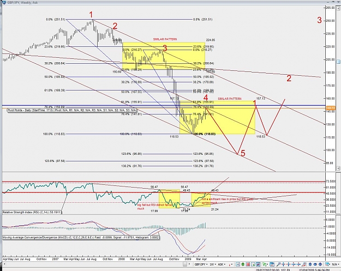Click the horizontal scrollbar left arrow
The image size is (341, 271).
[4, 264]
